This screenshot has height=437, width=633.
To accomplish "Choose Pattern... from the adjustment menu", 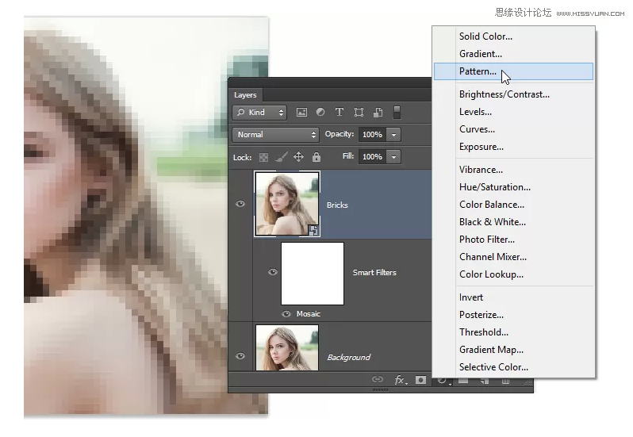I will (478, 71).
